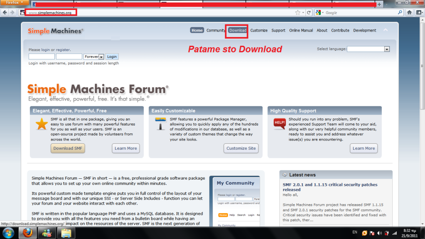Bookmark this page with the star icon

point(297,12)
